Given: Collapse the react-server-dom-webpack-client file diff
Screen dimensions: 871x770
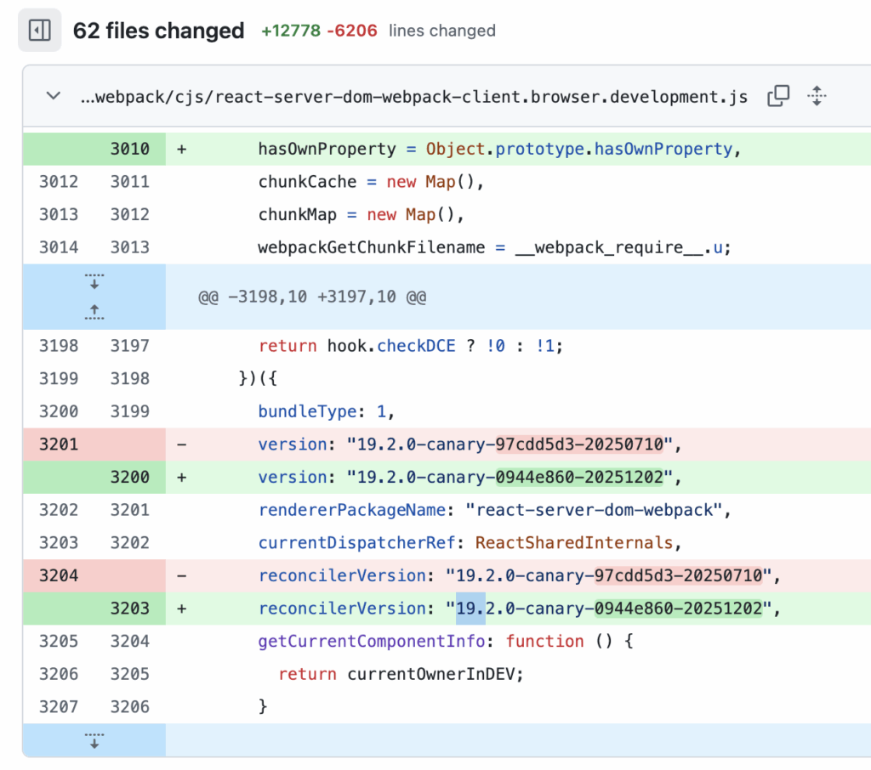Looking at the screenshot, I should tap(54, 96).
